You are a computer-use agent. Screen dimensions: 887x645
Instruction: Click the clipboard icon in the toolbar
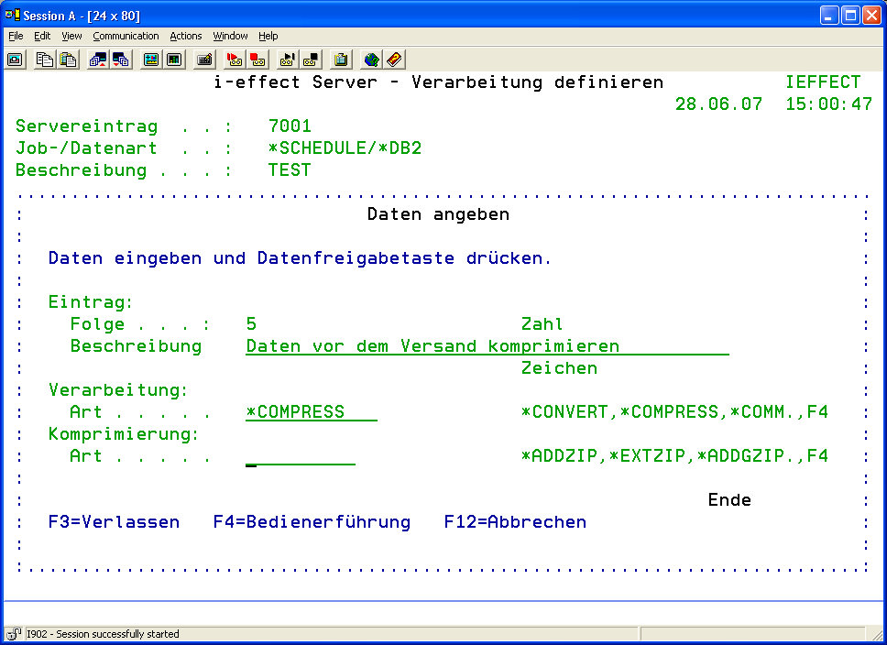click(341, 60)
